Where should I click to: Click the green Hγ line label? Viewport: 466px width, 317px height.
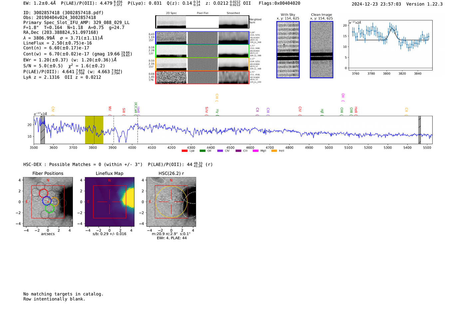coord(217,112)
